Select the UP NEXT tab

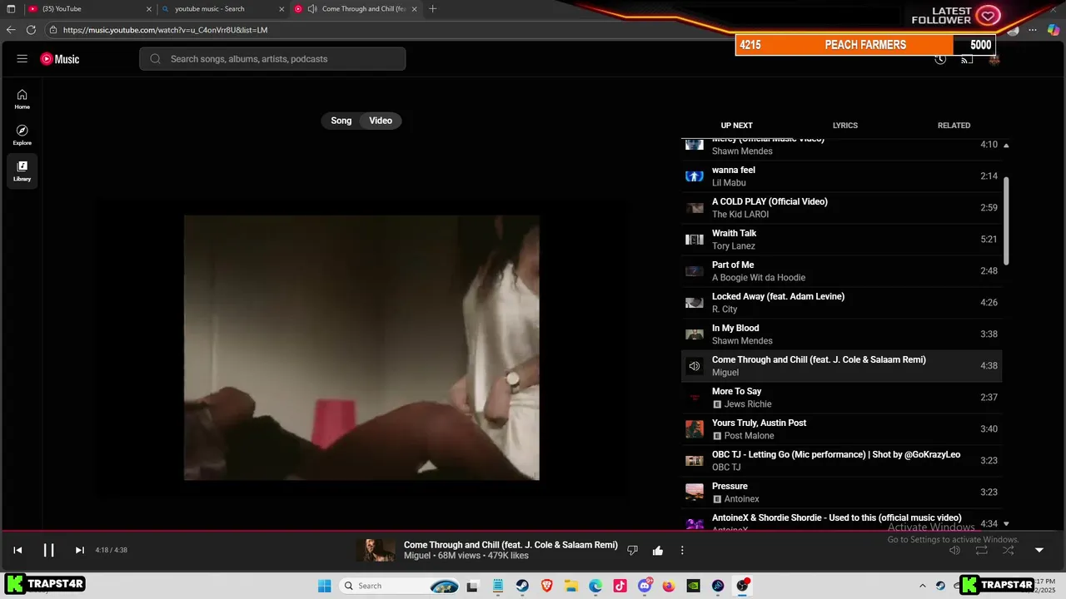[x=736, y=126]
